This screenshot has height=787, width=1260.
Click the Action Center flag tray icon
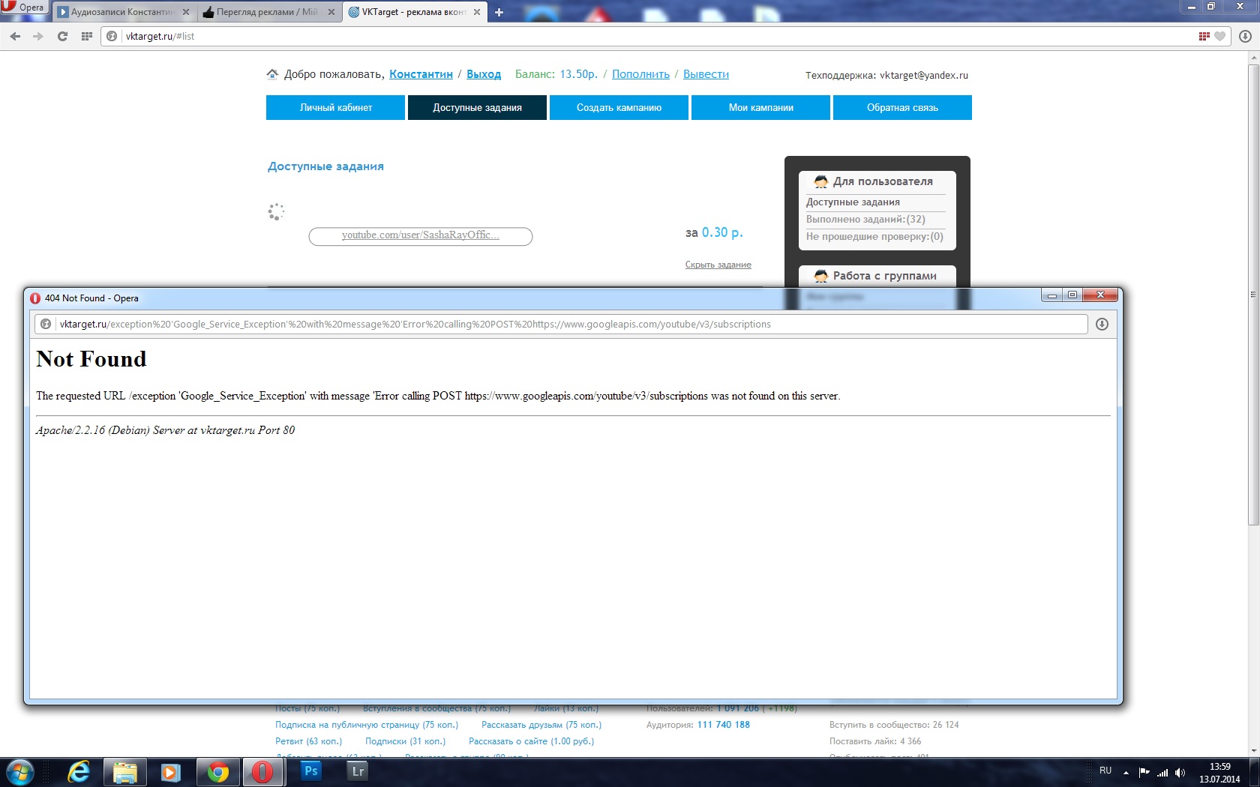[1144, 772]
